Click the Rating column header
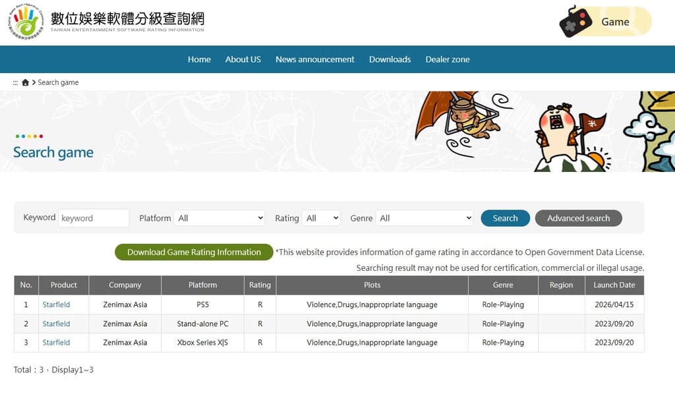Screen dimensions: 675x398 click(260, 285)
